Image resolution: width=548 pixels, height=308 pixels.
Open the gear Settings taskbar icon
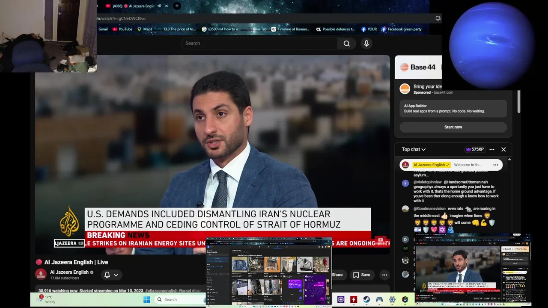coord(392,299)
